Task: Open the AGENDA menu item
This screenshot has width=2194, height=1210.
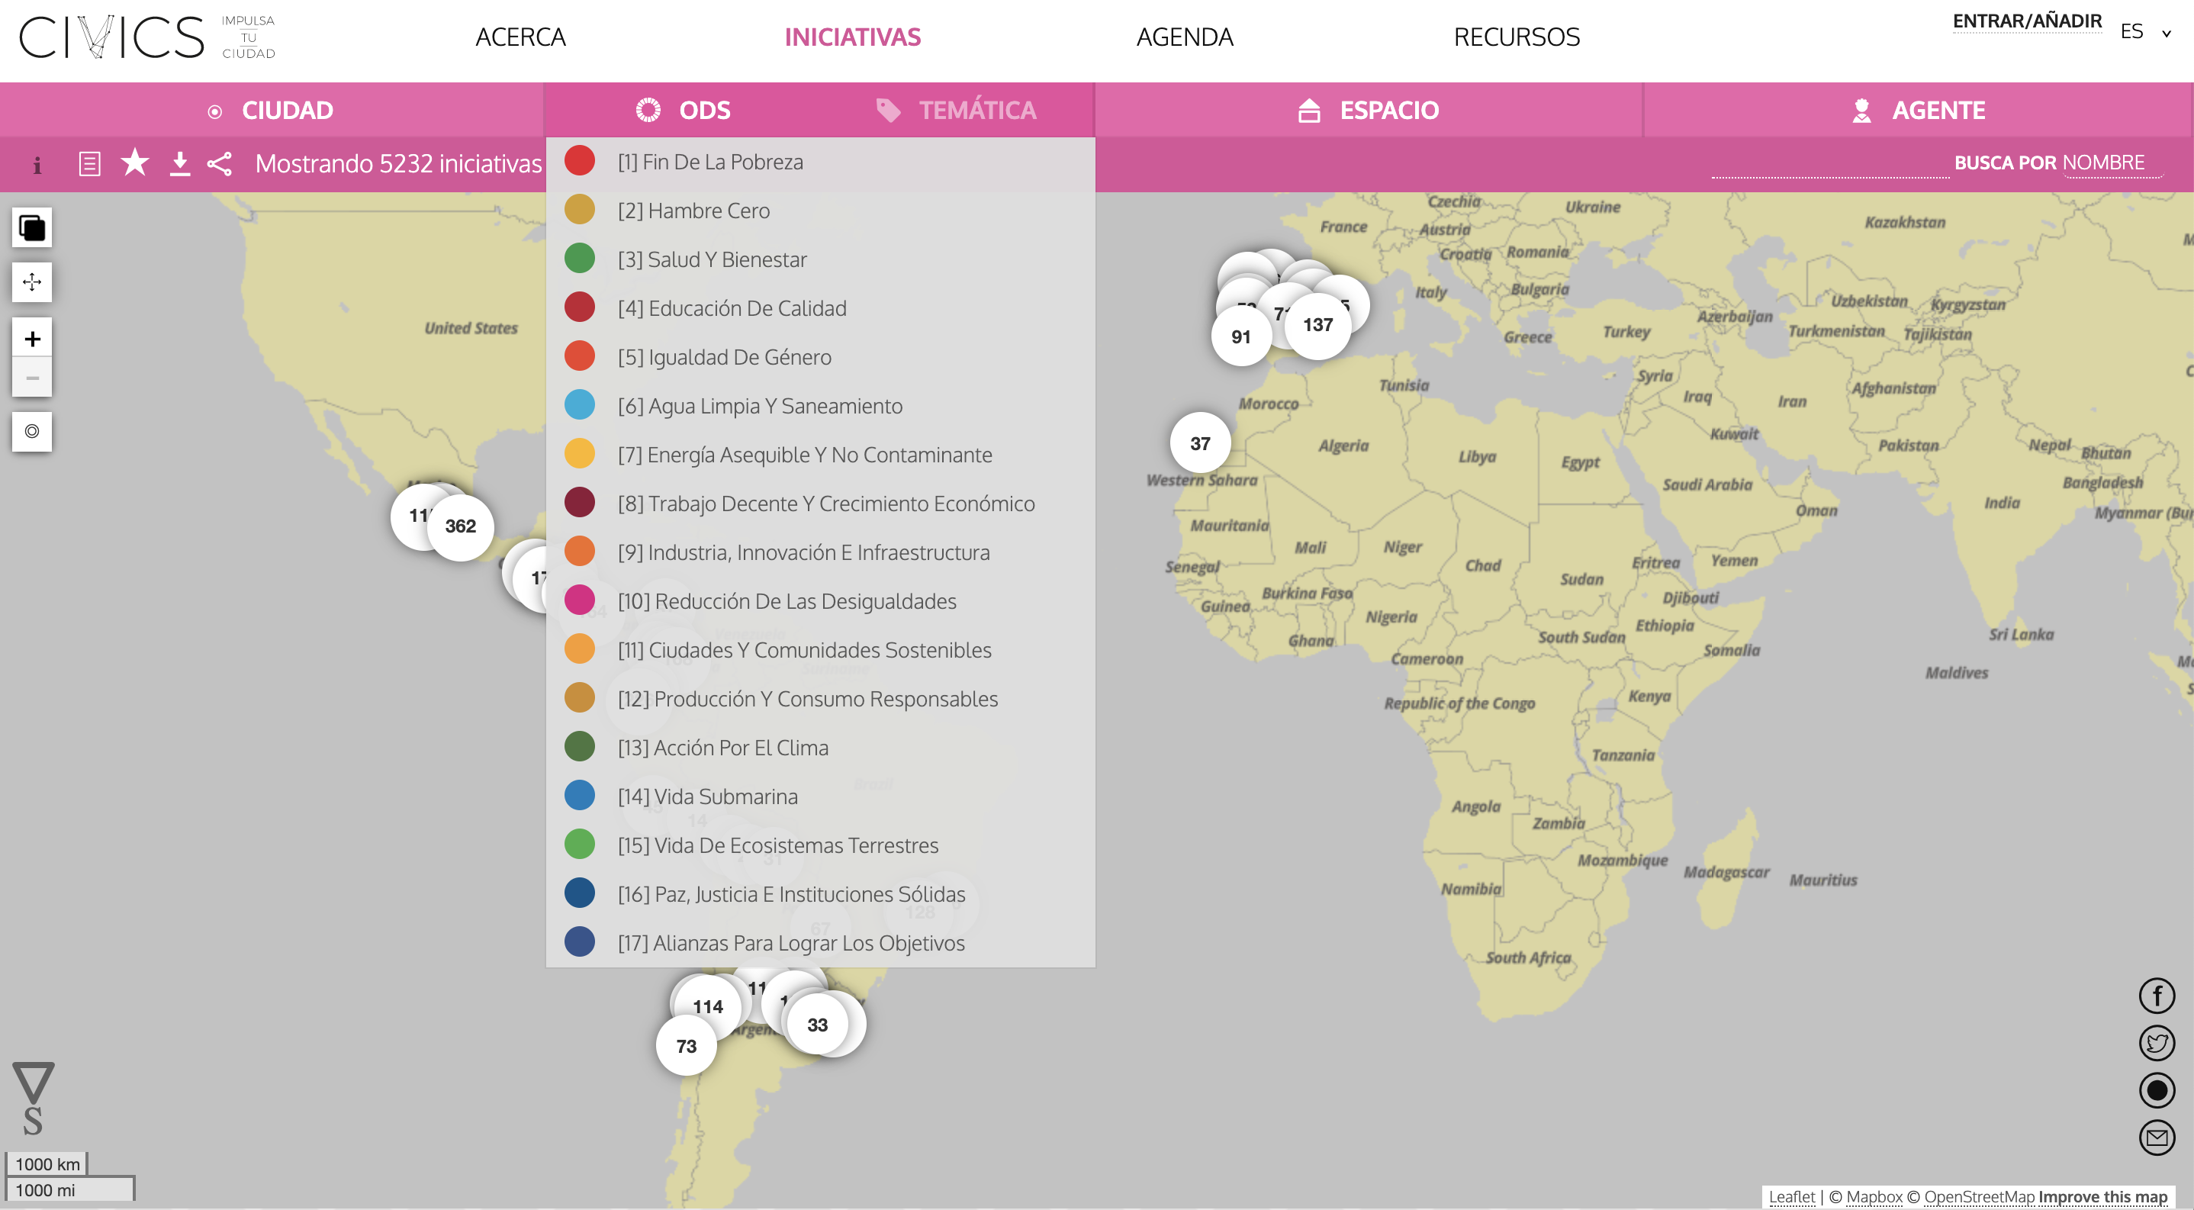Action: tap(1184, 37)
